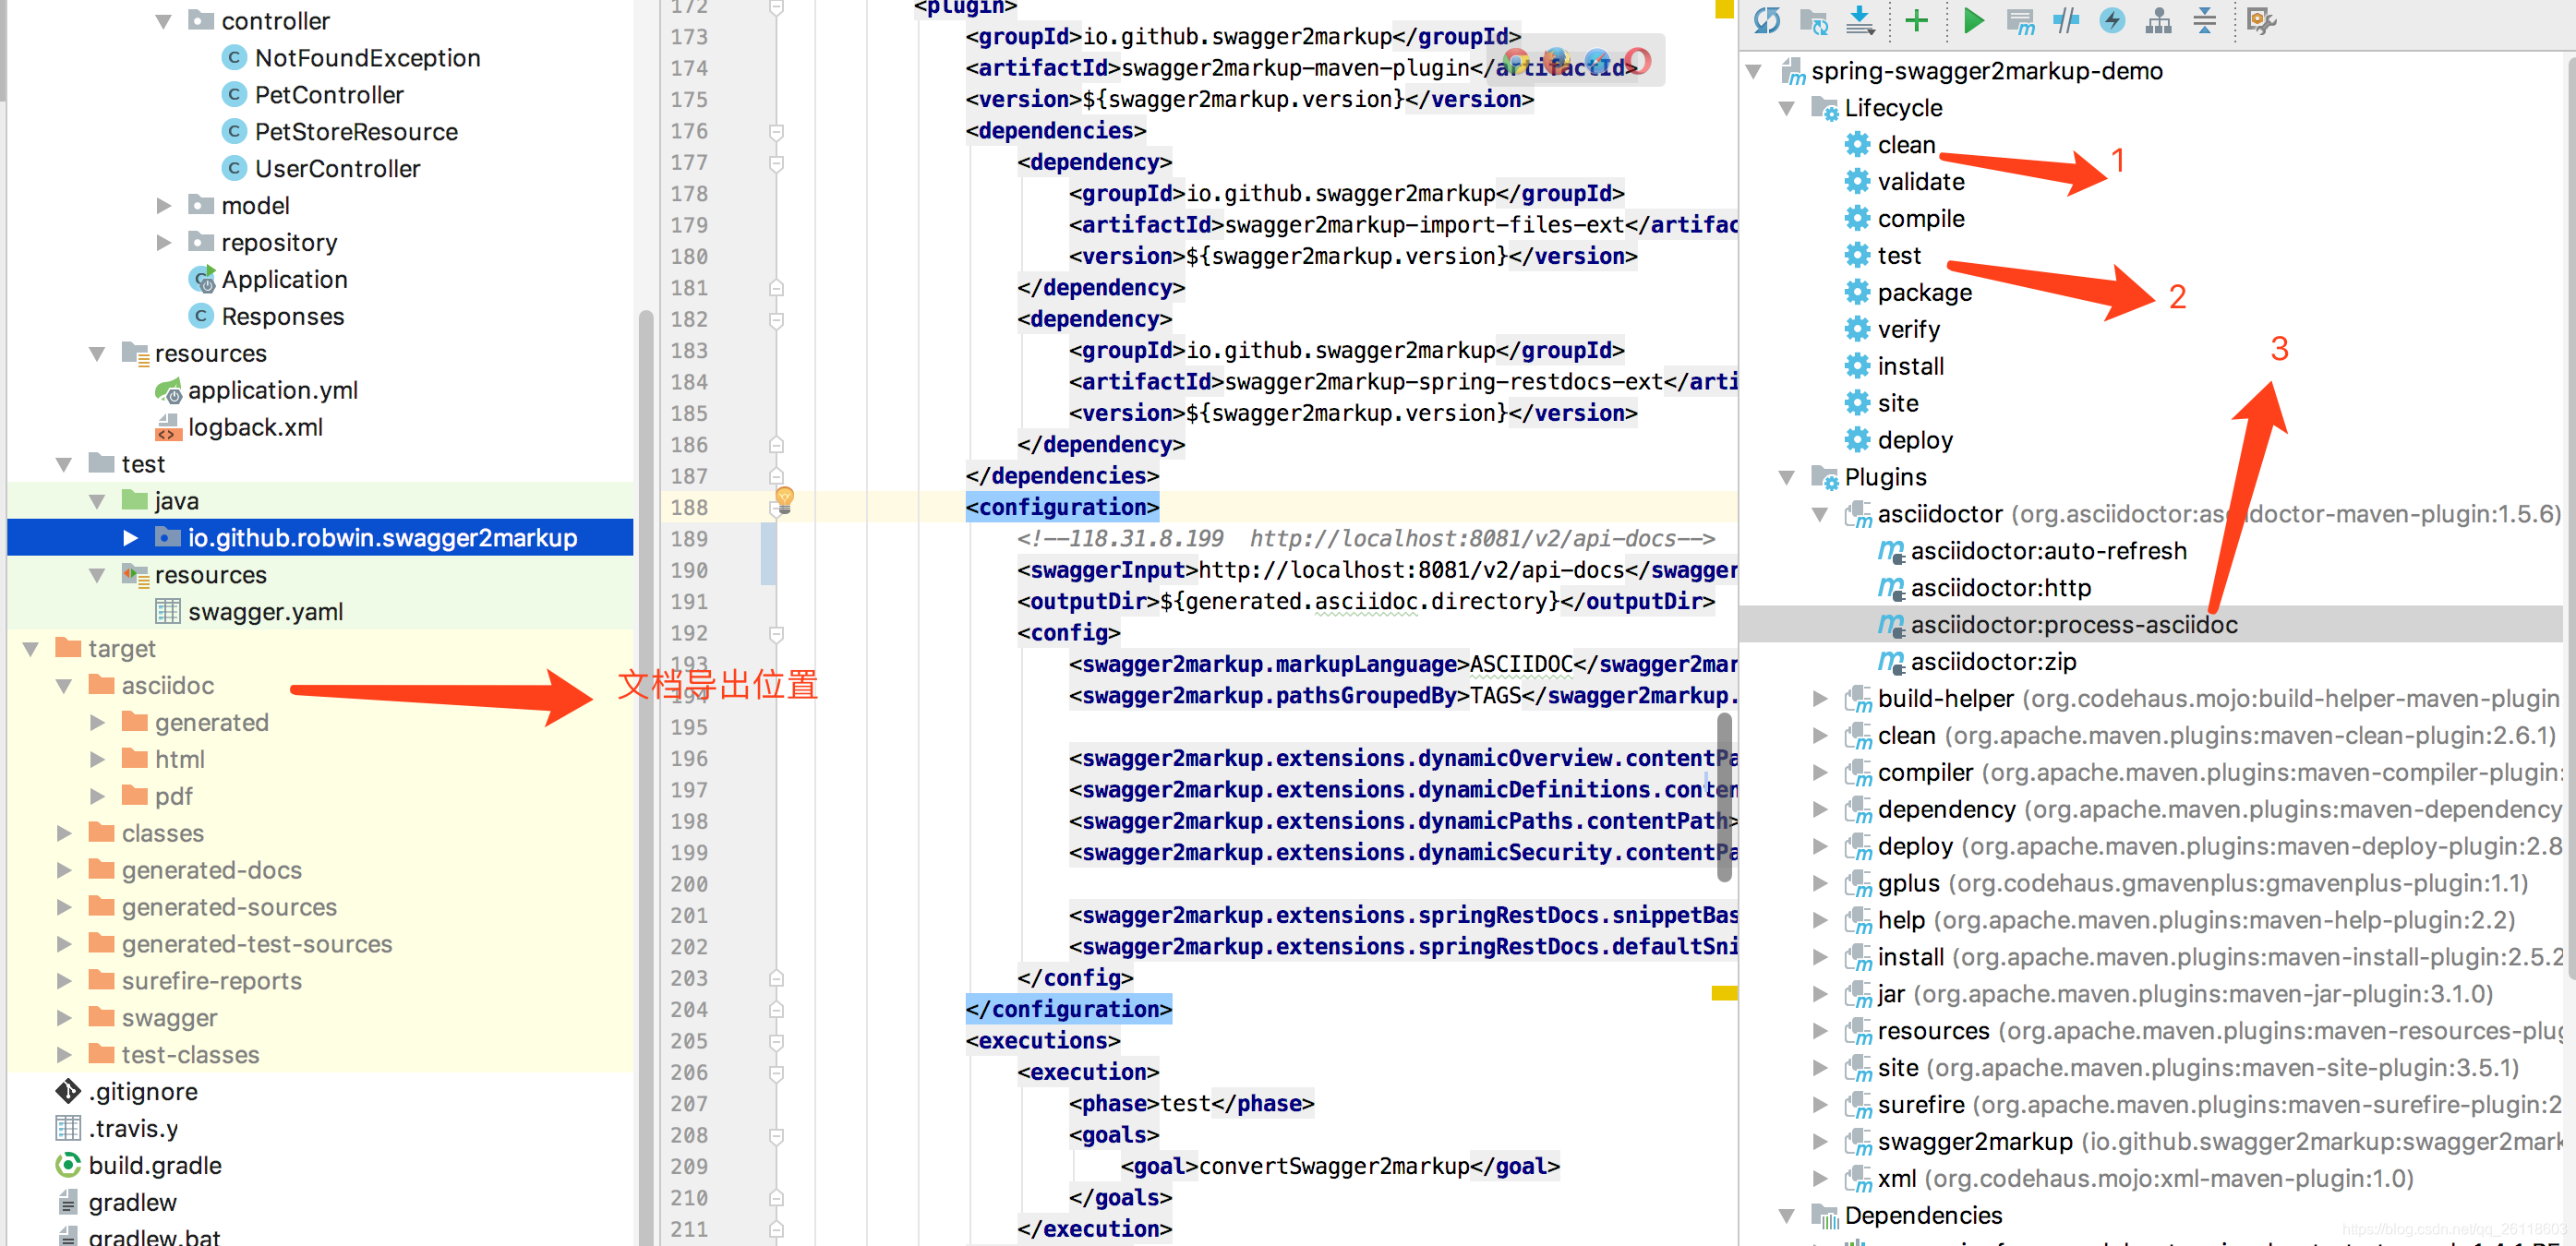Collapse the asciidoctor plugin node
The width and height of the screenshot is (2576, 1246).
[x=1820, y=514]
